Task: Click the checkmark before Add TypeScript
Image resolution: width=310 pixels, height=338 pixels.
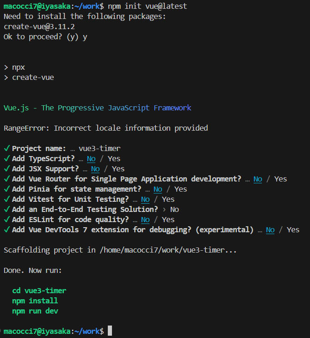Action: (6, 158)
